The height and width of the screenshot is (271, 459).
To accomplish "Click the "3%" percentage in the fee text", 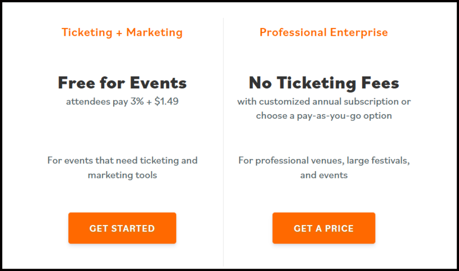I will pos(137,102).
